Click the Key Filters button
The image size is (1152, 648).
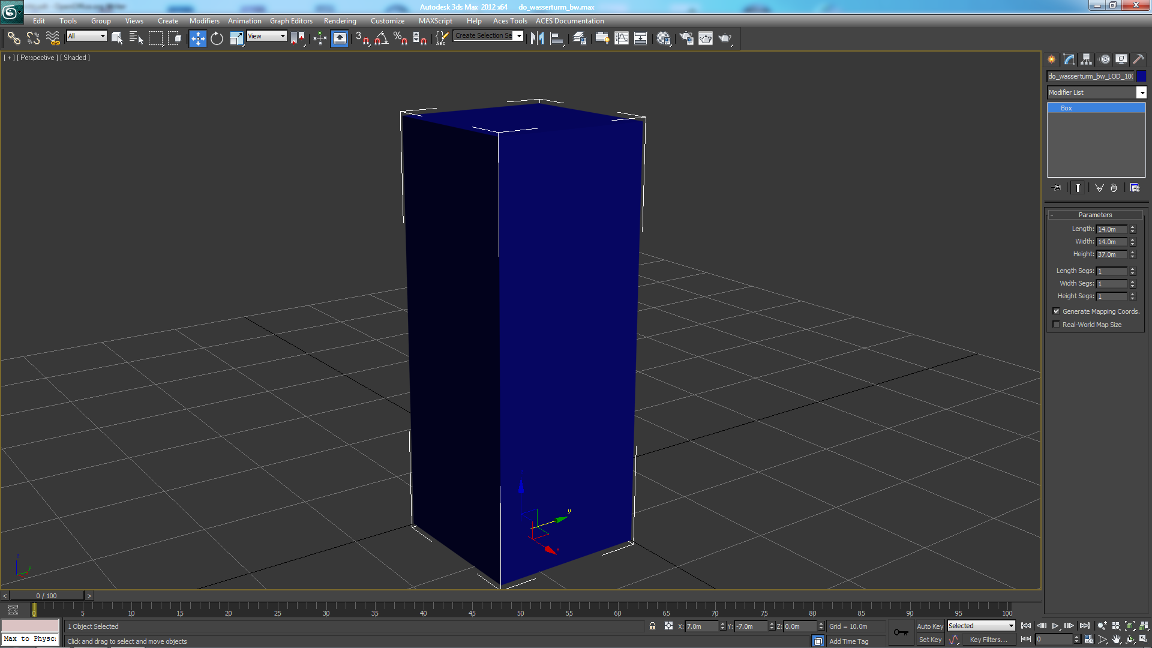[x=988, y=640]
